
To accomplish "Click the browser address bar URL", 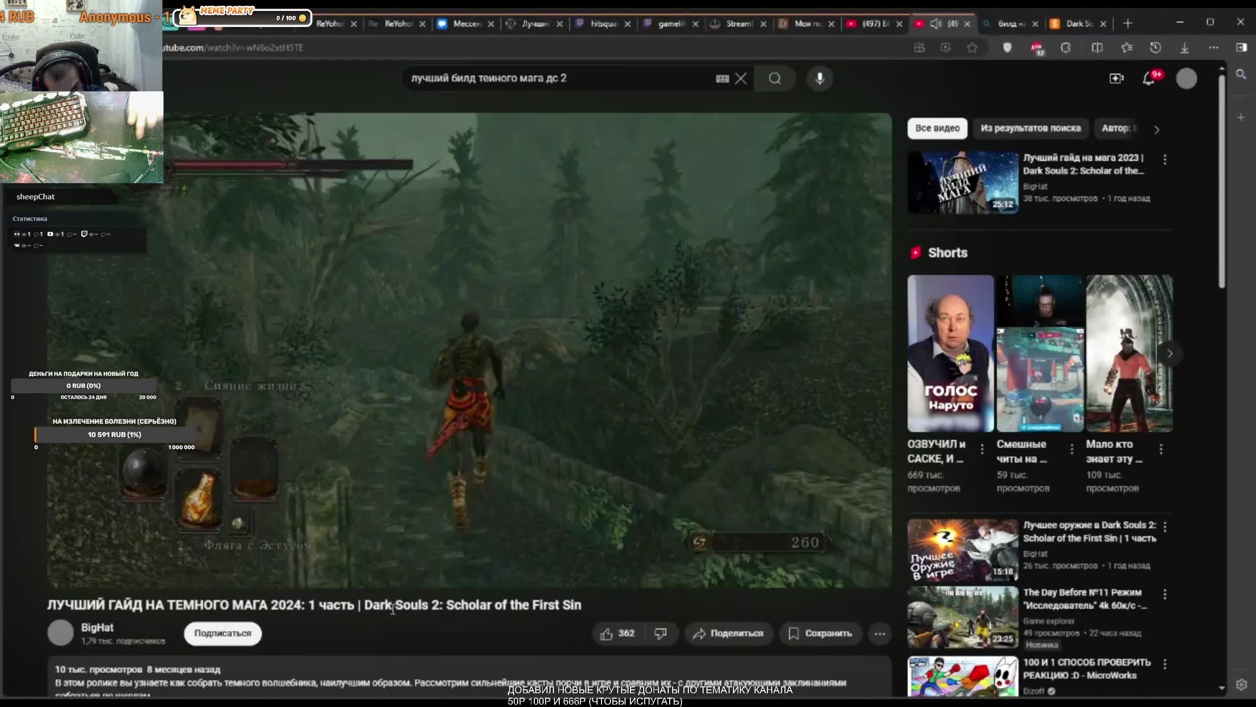I will 234,48.
